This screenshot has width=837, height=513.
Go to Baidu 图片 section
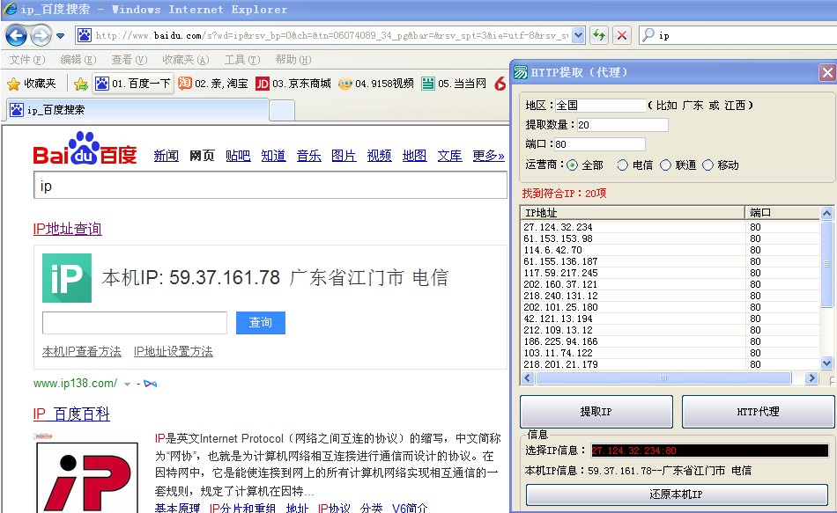pos(344,156)
